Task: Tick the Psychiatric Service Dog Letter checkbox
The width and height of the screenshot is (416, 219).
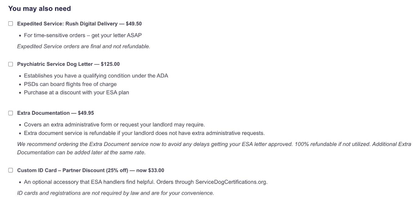Action: tap(11, 64)
